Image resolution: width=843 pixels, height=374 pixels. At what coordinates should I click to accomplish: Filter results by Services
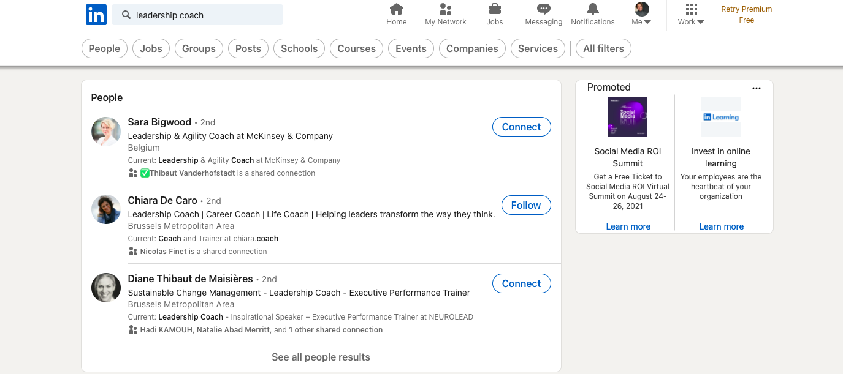pos(538,48)
